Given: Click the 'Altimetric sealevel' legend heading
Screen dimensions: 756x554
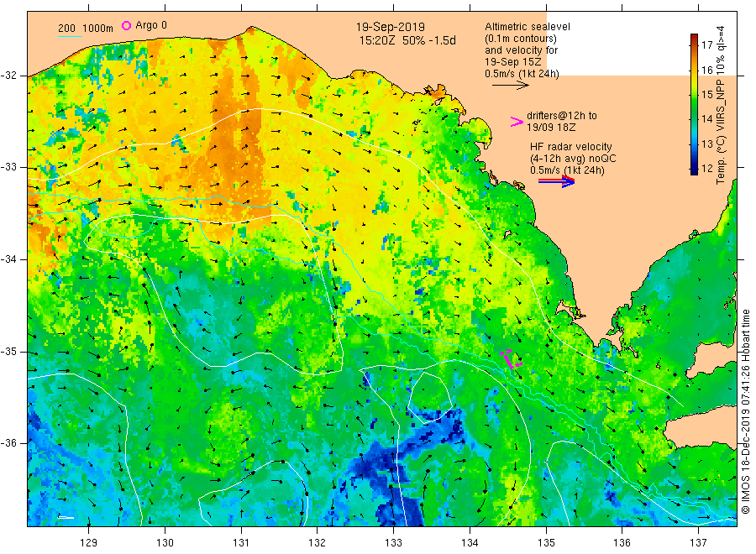Looking at the screenshot, I should coord(527,27).
